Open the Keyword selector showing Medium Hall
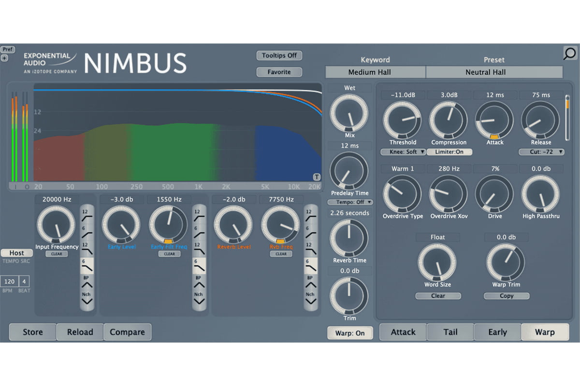This screenshot has height=386, width=580. [376, 72]
